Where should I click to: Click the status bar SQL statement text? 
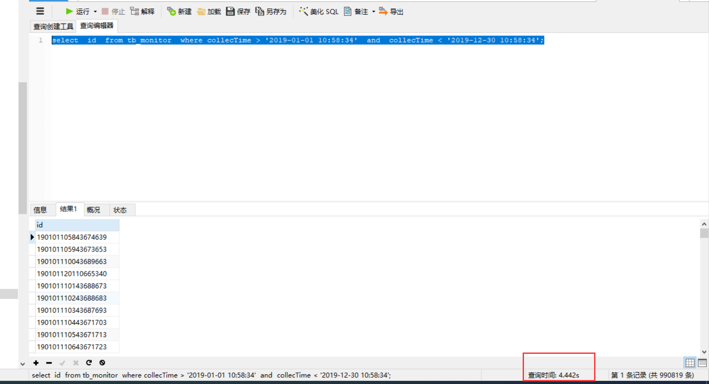tap(211, 375)
